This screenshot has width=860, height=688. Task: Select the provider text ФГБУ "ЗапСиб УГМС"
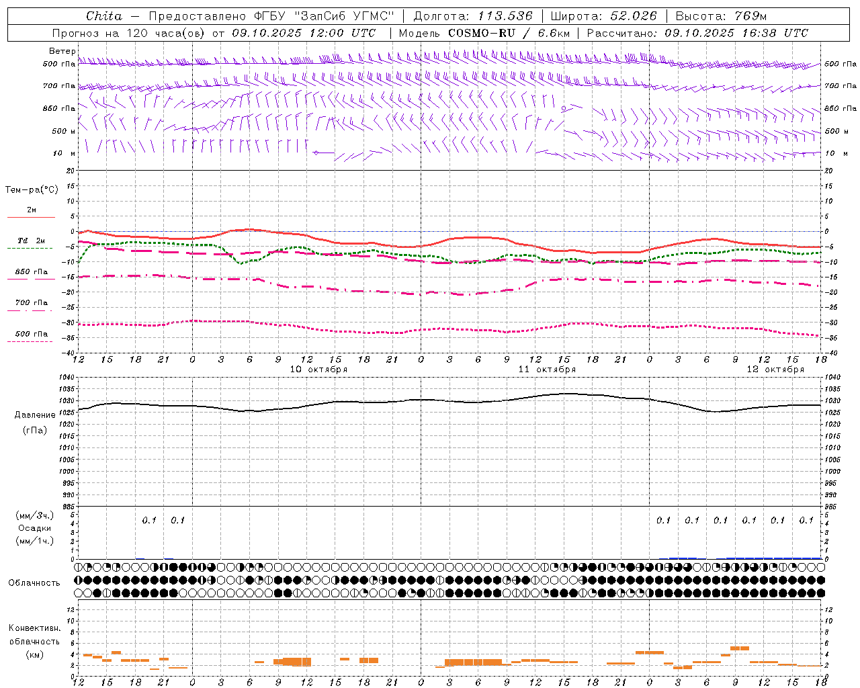click(325, 16)
